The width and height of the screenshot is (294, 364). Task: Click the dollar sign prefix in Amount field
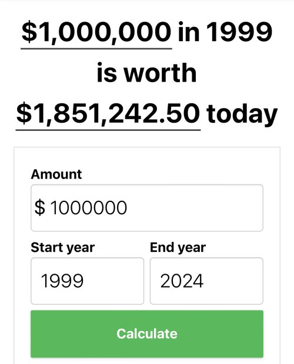(39, 207)
